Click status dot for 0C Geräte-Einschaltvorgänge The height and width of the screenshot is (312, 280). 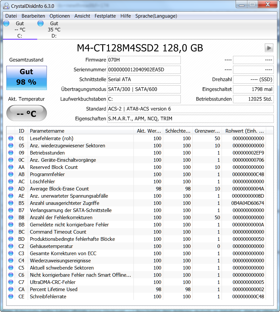click(x=11, y=160)
